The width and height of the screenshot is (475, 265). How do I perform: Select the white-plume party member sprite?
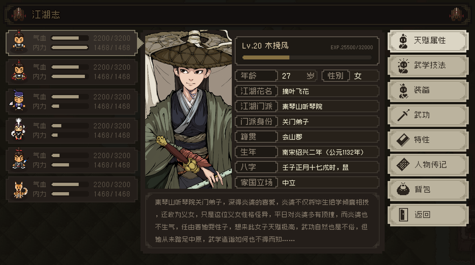pyautogui.click(x=19, y=130)
